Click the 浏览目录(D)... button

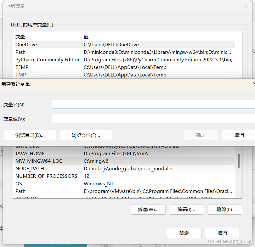(30, 135)
